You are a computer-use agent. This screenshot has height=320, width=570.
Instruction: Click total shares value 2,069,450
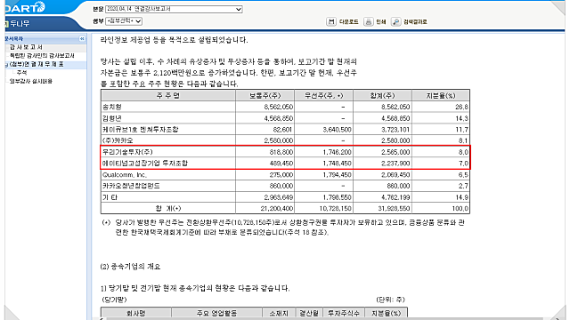(395, 174)
